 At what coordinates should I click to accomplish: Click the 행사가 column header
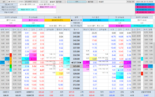click(x=76, y=30)
